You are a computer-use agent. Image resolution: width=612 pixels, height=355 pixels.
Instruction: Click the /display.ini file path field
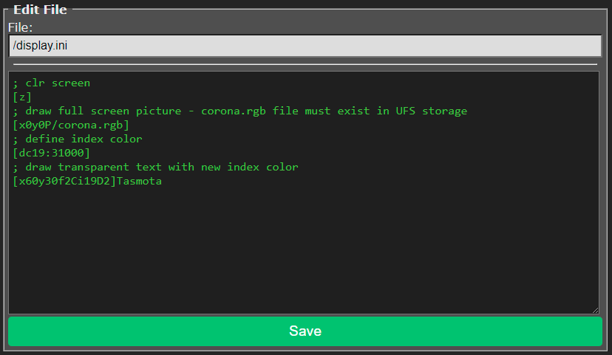[305, 46]
